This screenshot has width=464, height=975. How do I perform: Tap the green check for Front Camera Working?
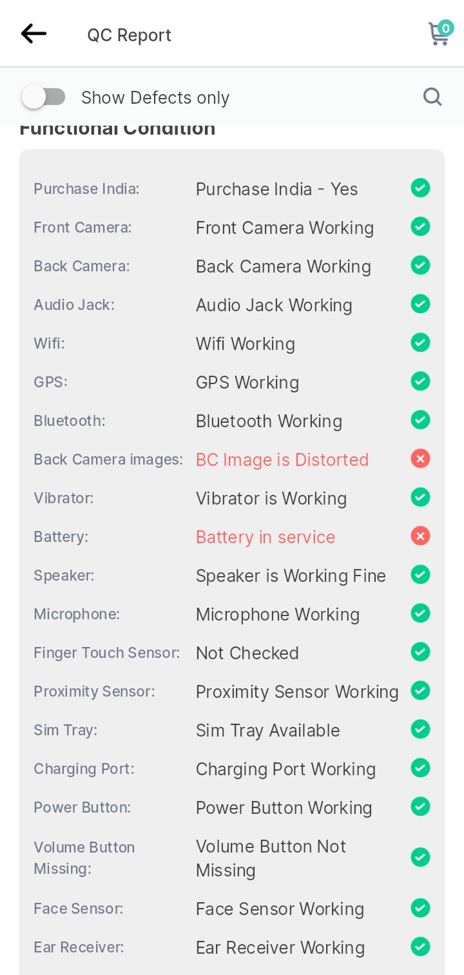420,227
